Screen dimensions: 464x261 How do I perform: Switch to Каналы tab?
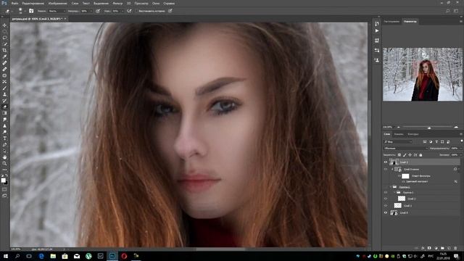pos(399,134)
